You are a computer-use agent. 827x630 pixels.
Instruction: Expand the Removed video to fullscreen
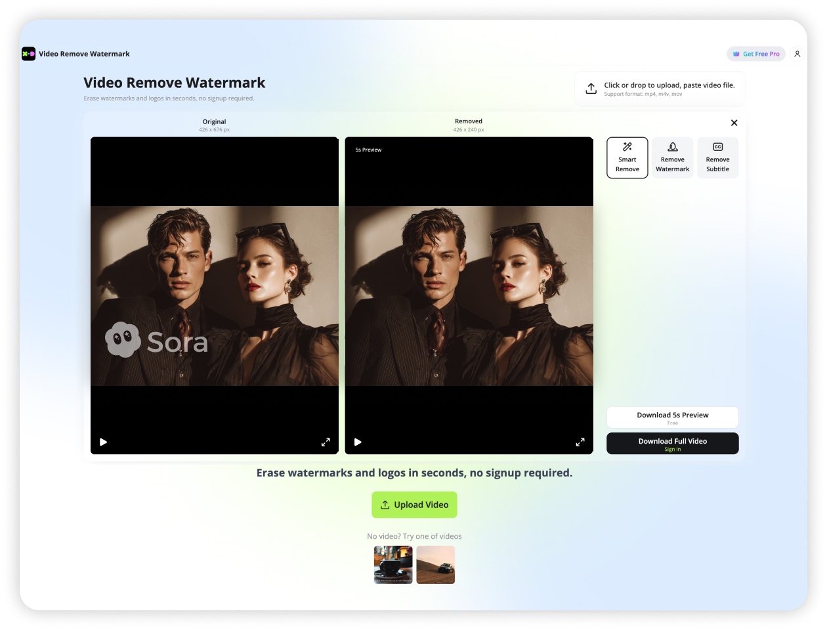(580, 442)
